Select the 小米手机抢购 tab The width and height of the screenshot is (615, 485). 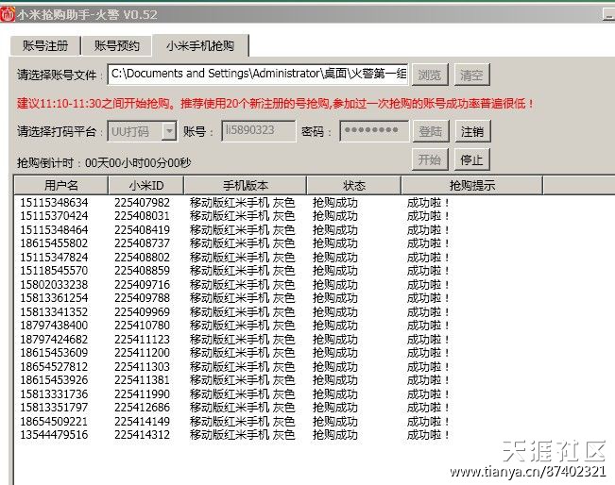(200, 45)
